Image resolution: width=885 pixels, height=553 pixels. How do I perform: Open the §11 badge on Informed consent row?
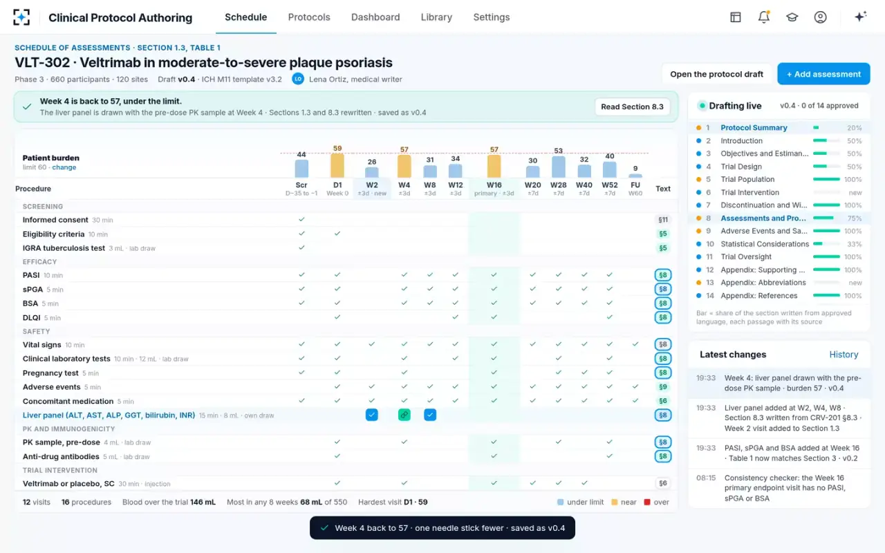click(663, 220)
